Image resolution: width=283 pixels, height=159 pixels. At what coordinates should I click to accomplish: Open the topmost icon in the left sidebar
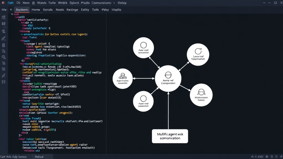click(x=4, y=17)
